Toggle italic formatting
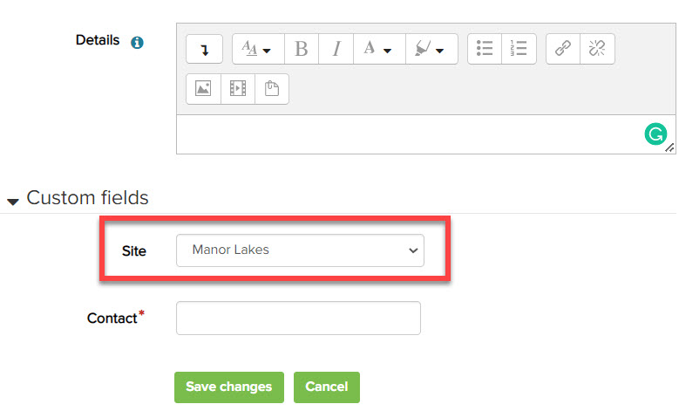679x411 pixels. (x=336, y=50)
